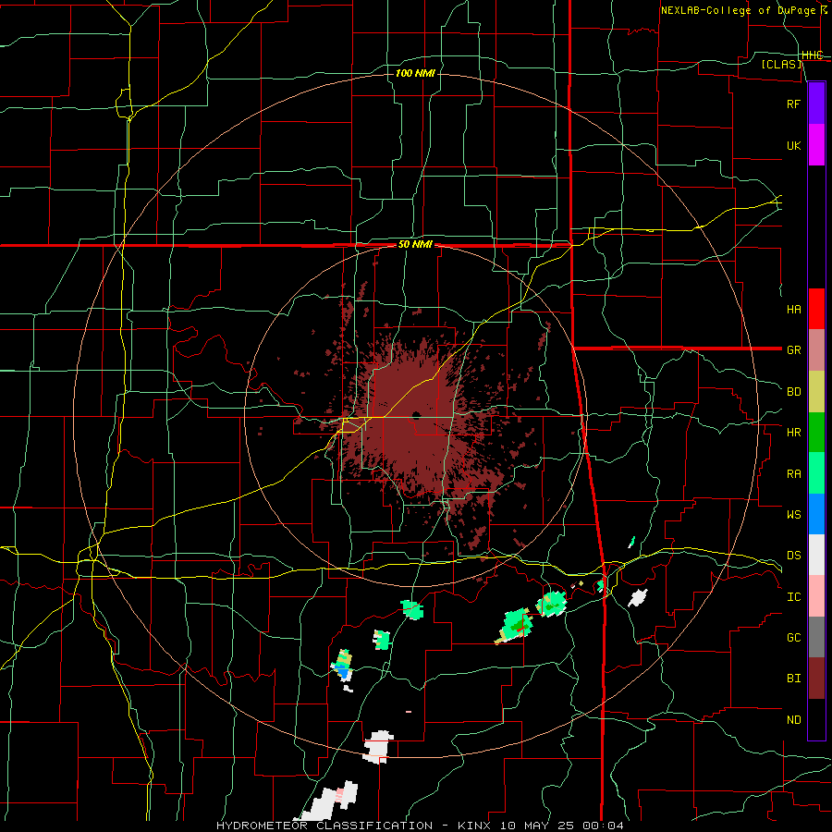Click the WS legend label

pos(793,514)
